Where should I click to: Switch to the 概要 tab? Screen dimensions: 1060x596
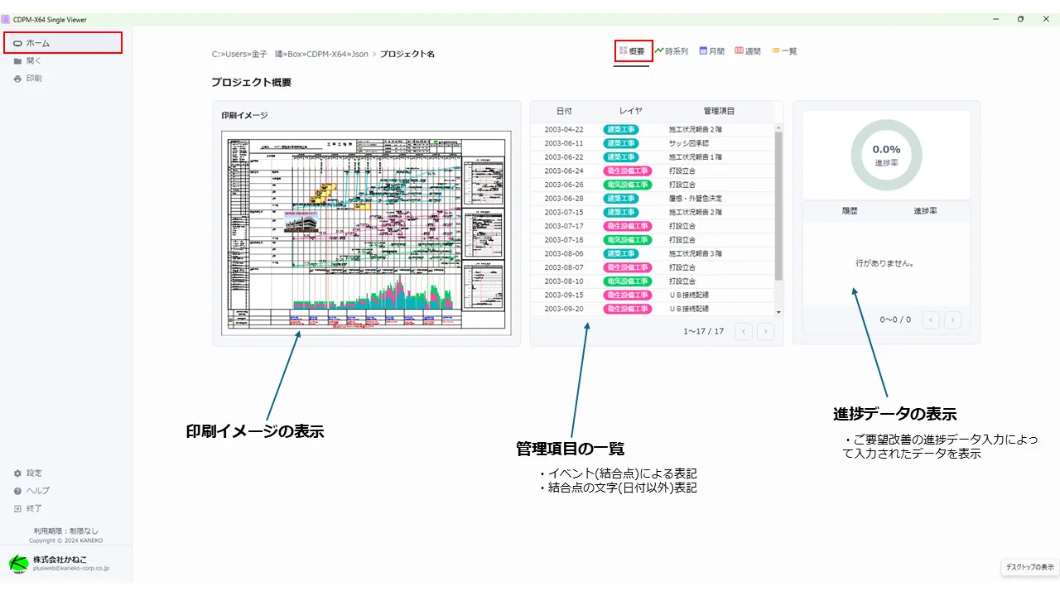point(634,51)
